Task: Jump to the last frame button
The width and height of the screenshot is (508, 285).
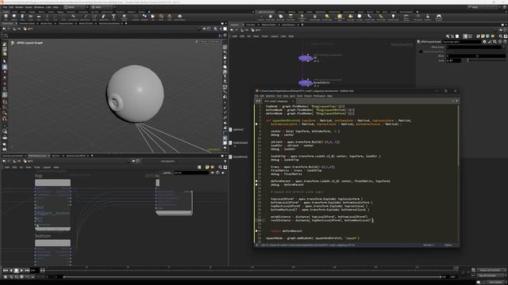Action: 27,270
